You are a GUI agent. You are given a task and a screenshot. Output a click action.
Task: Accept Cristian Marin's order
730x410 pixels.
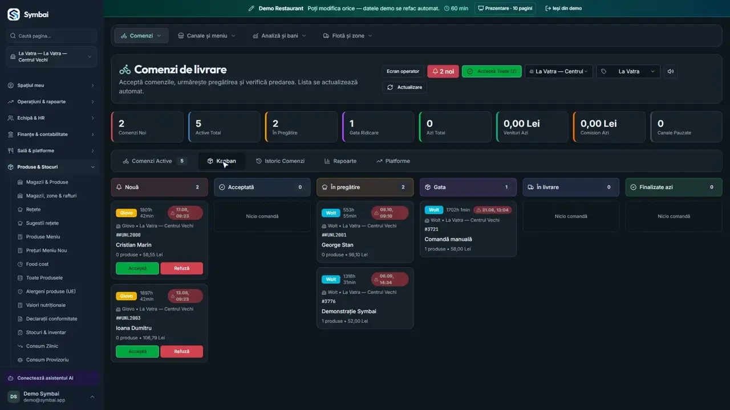coord(137,268)
